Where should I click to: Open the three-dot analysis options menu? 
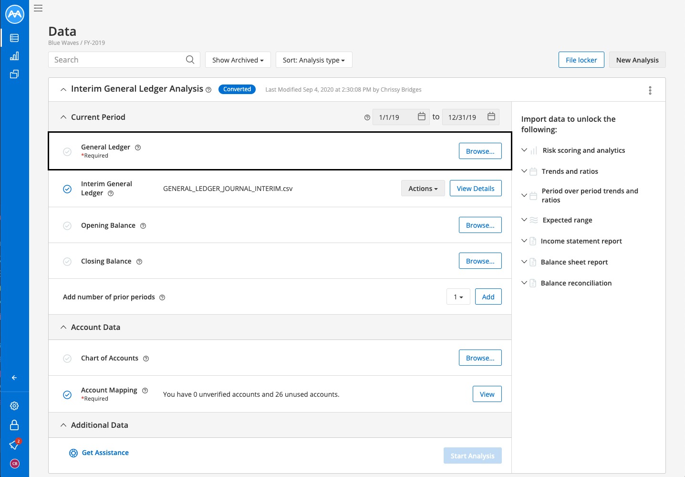(650, 90)
